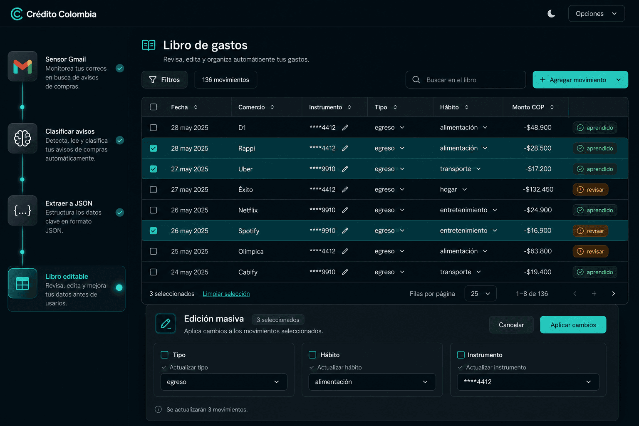639x426 pixels.
Task: Click the Buscar en el libro field
Action: coord(466,79)
